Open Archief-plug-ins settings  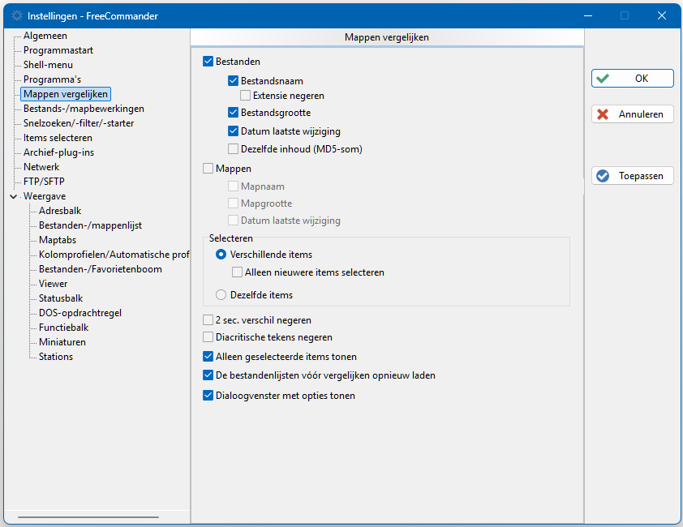click(58, 152)
